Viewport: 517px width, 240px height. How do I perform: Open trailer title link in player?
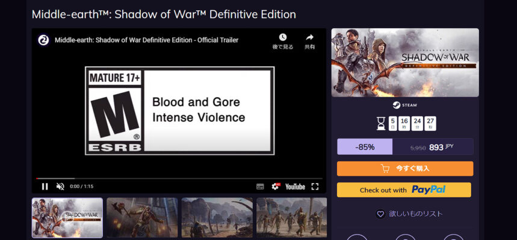[x=146, y=40]
